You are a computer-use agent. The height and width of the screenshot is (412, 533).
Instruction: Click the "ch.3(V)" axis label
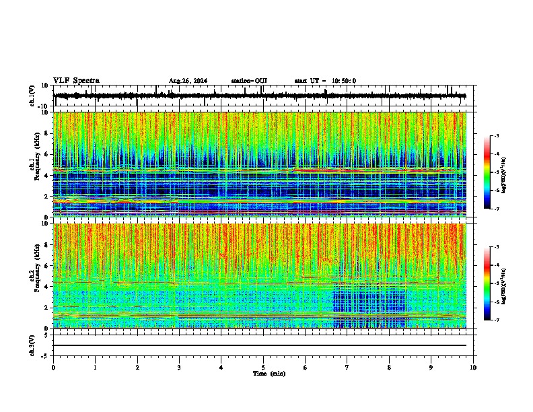tap(32, 346)
